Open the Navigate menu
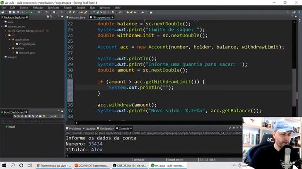The width and height of the screenshot is (302, 169). click(x=53, y=8)
